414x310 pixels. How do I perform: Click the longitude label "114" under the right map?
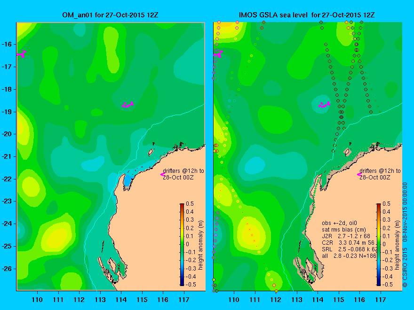[318, 300]
